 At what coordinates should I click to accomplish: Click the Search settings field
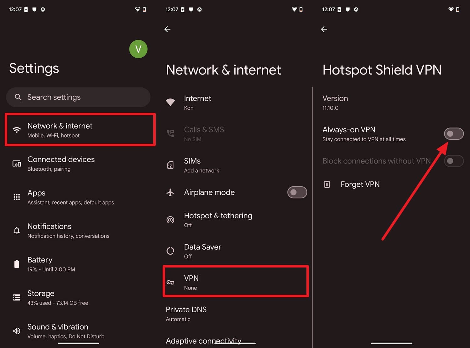(x=78, y=97)
